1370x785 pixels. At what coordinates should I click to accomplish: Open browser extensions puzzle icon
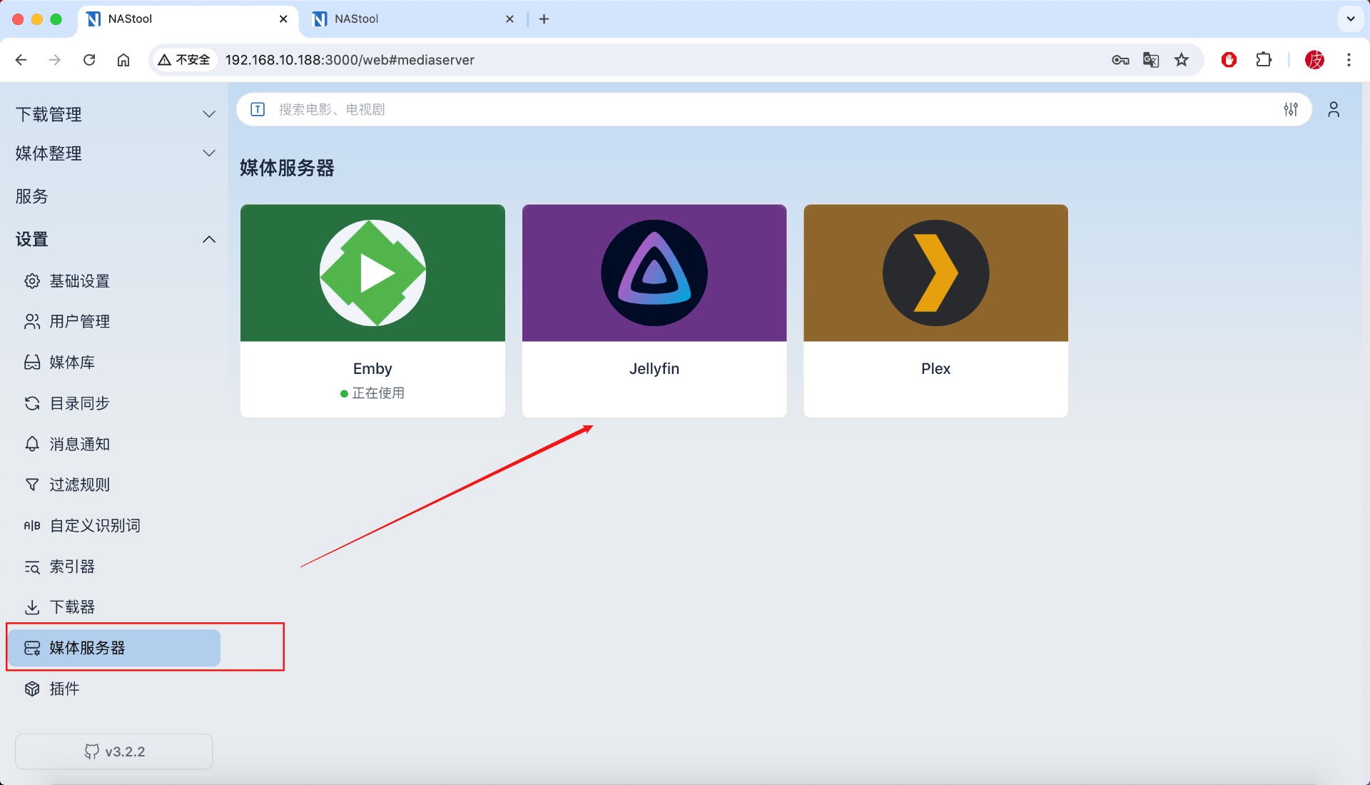(1264, 60)
